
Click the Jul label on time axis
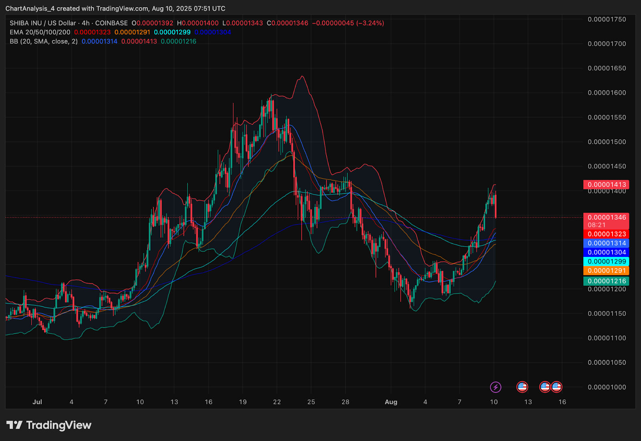click(x=37, y=402)
